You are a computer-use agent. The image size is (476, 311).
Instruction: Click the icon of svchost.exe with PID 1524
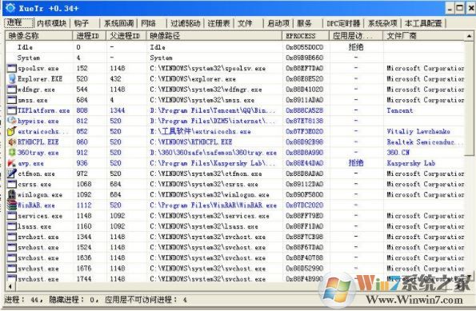pos(12,247)
